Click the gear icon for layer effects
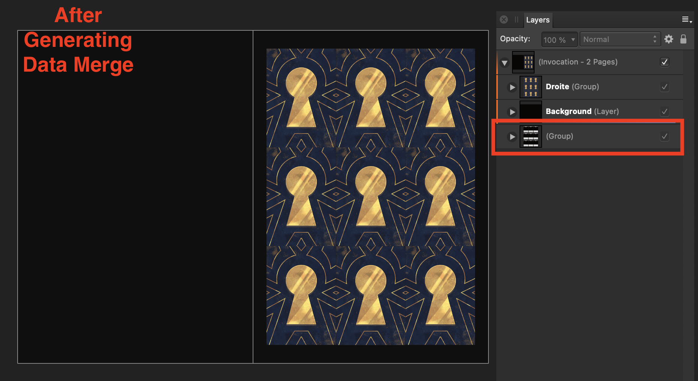The image size is (698, 381). (x=669, y=39)
